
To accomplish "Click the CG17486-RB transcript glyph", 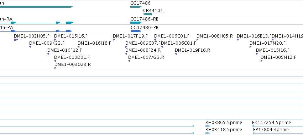I will (136, 23).
